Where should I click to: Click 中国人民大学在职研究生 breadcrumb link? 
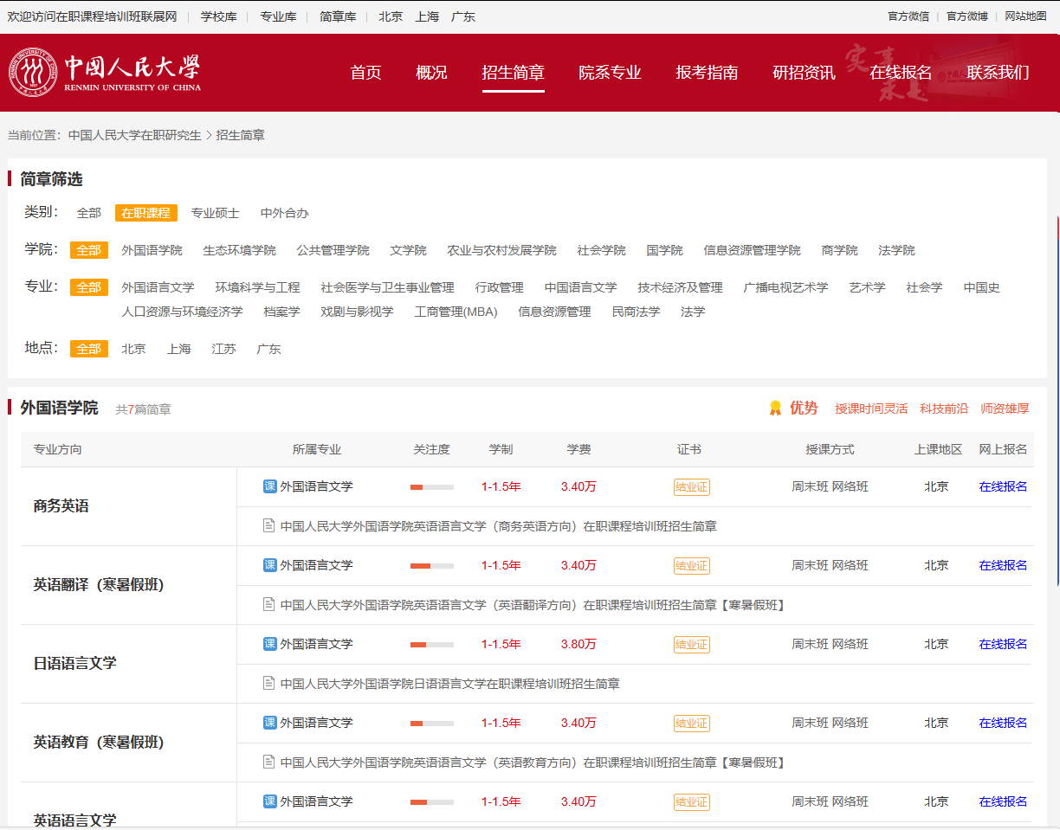(x=134, y=135)
